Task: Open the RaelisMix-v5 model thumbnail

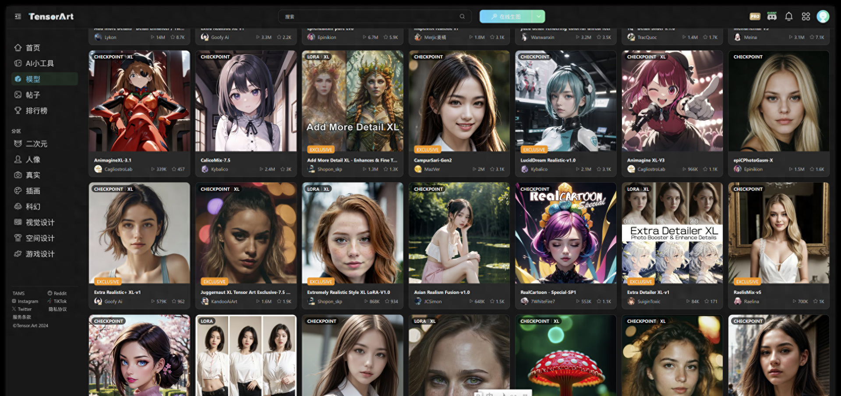Action: [x=779, y=233]
